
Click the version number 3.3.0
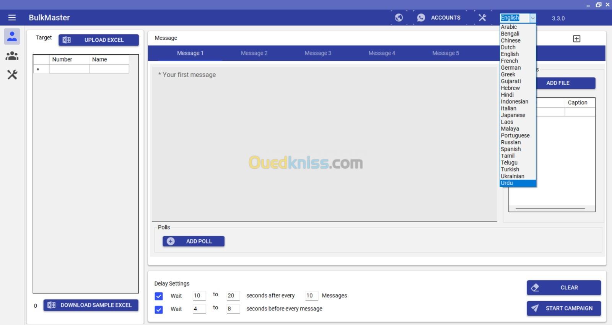(558, 18)
